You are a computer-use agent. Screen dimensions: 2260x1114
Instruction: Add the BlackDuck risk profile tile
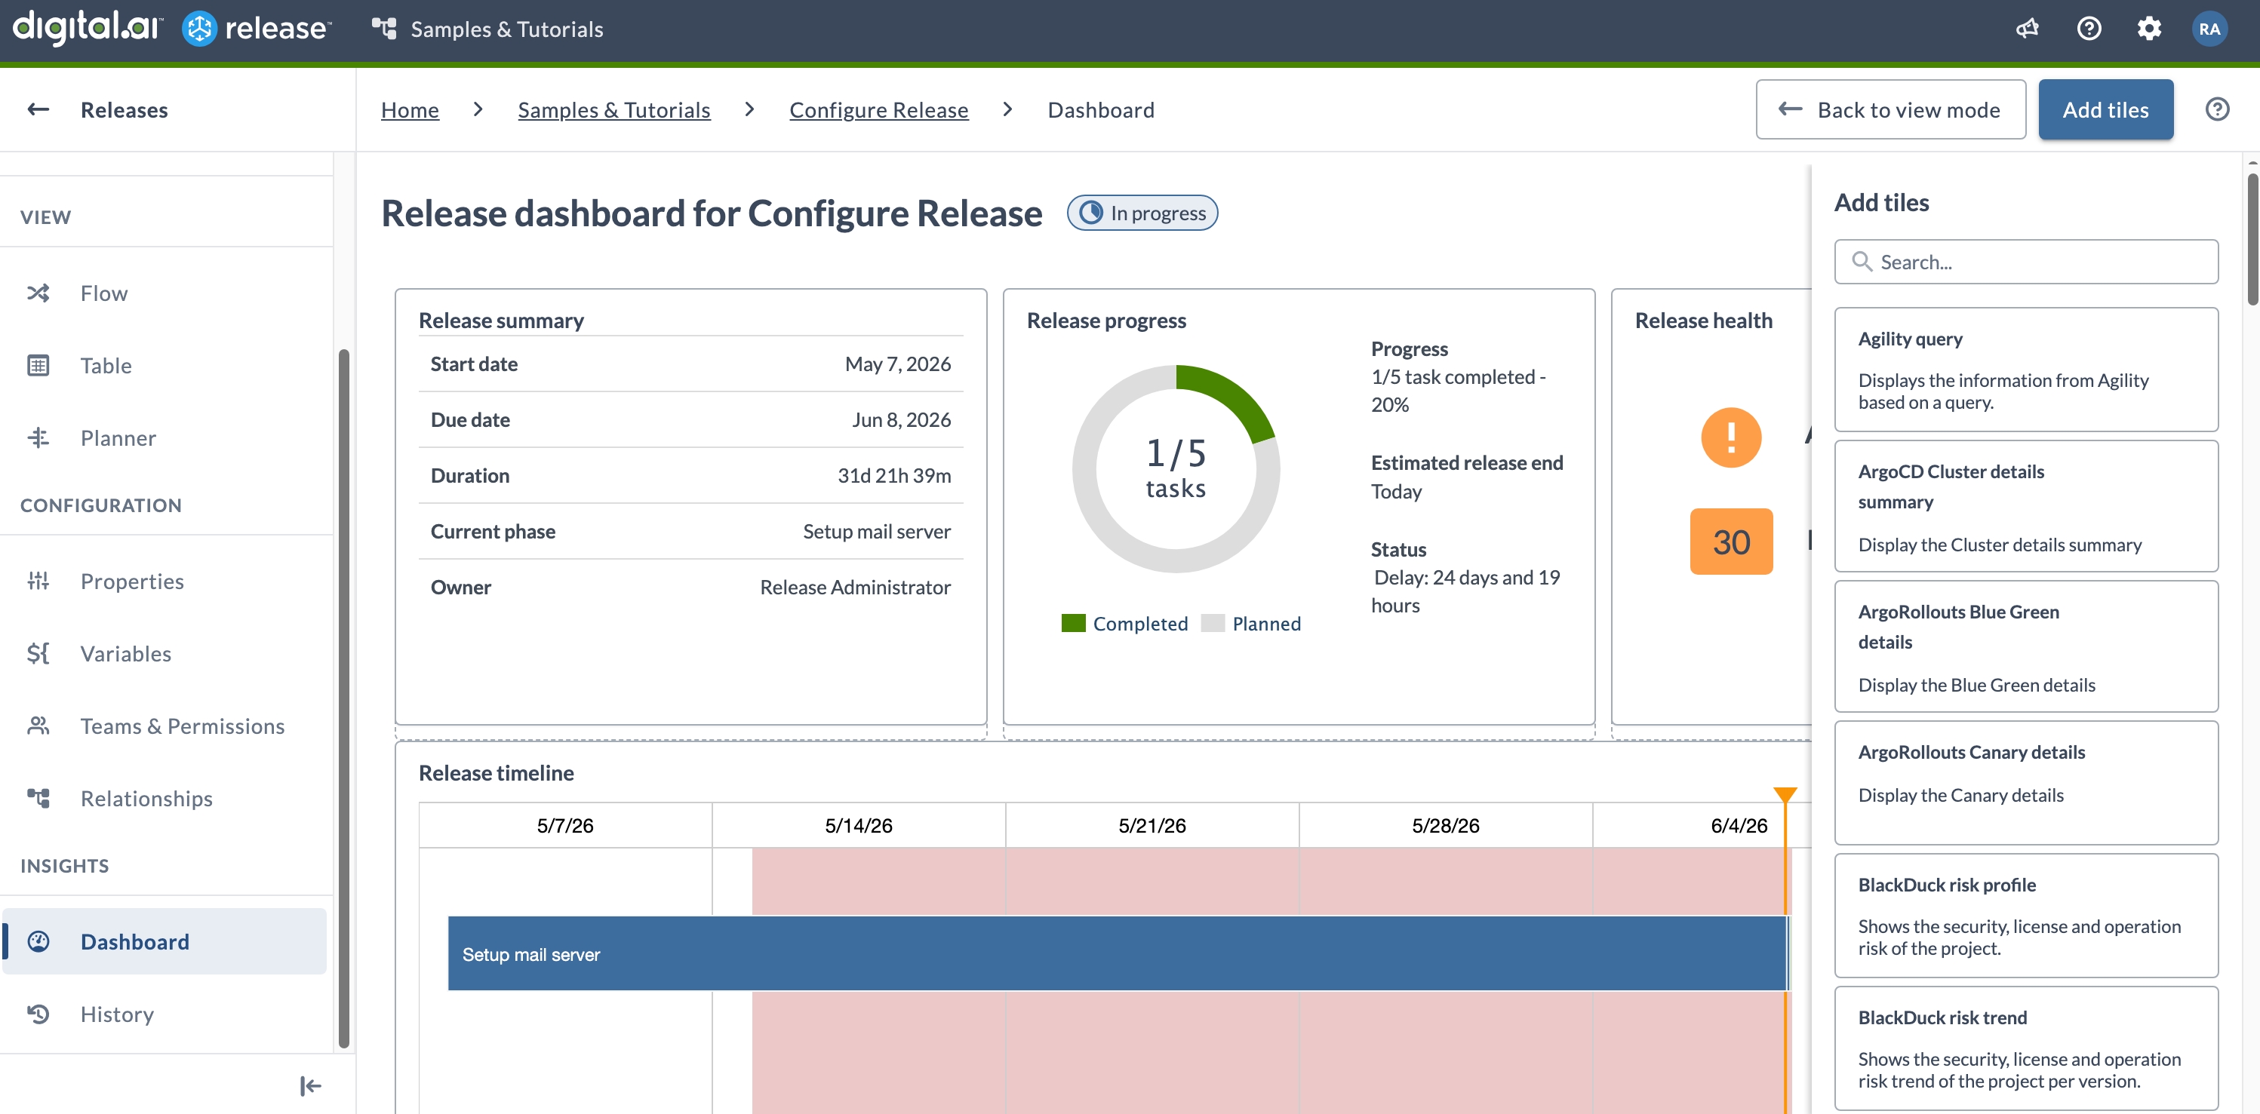pyautogui.click(x=2026, y=916)
